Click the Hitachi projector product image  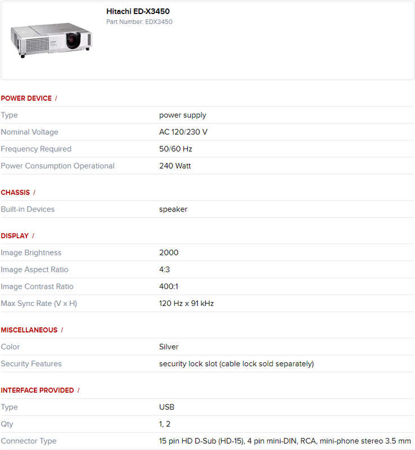[x=51, y=40]
